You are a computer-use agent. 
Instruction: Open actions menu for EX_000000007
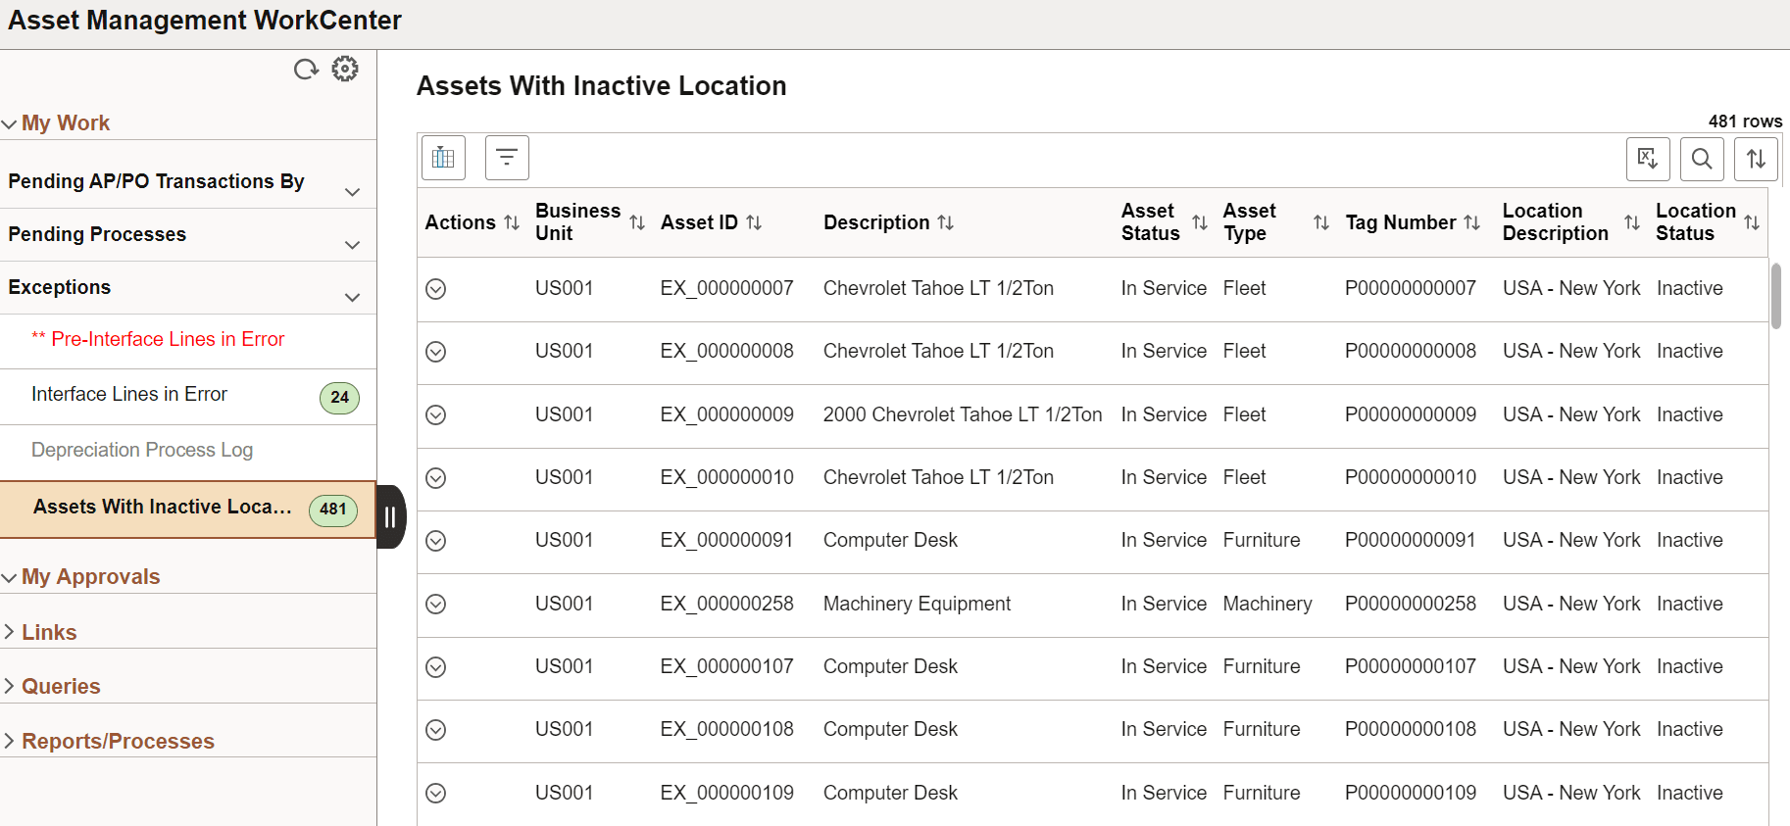coord(436,289)
